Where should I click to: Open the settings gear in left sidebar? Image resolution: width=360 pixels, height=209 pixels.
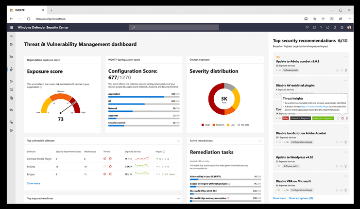coord(11,130)
